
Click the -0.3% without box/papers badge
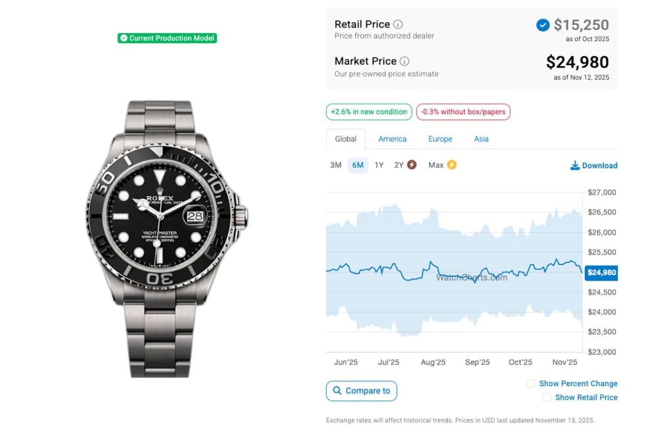click(463, 112)
